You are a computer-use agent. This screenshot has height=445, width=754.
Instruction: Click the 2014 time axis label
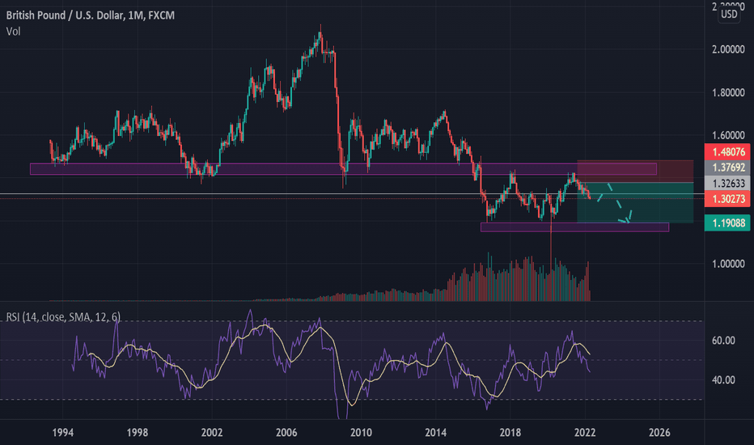coord(436,433)
